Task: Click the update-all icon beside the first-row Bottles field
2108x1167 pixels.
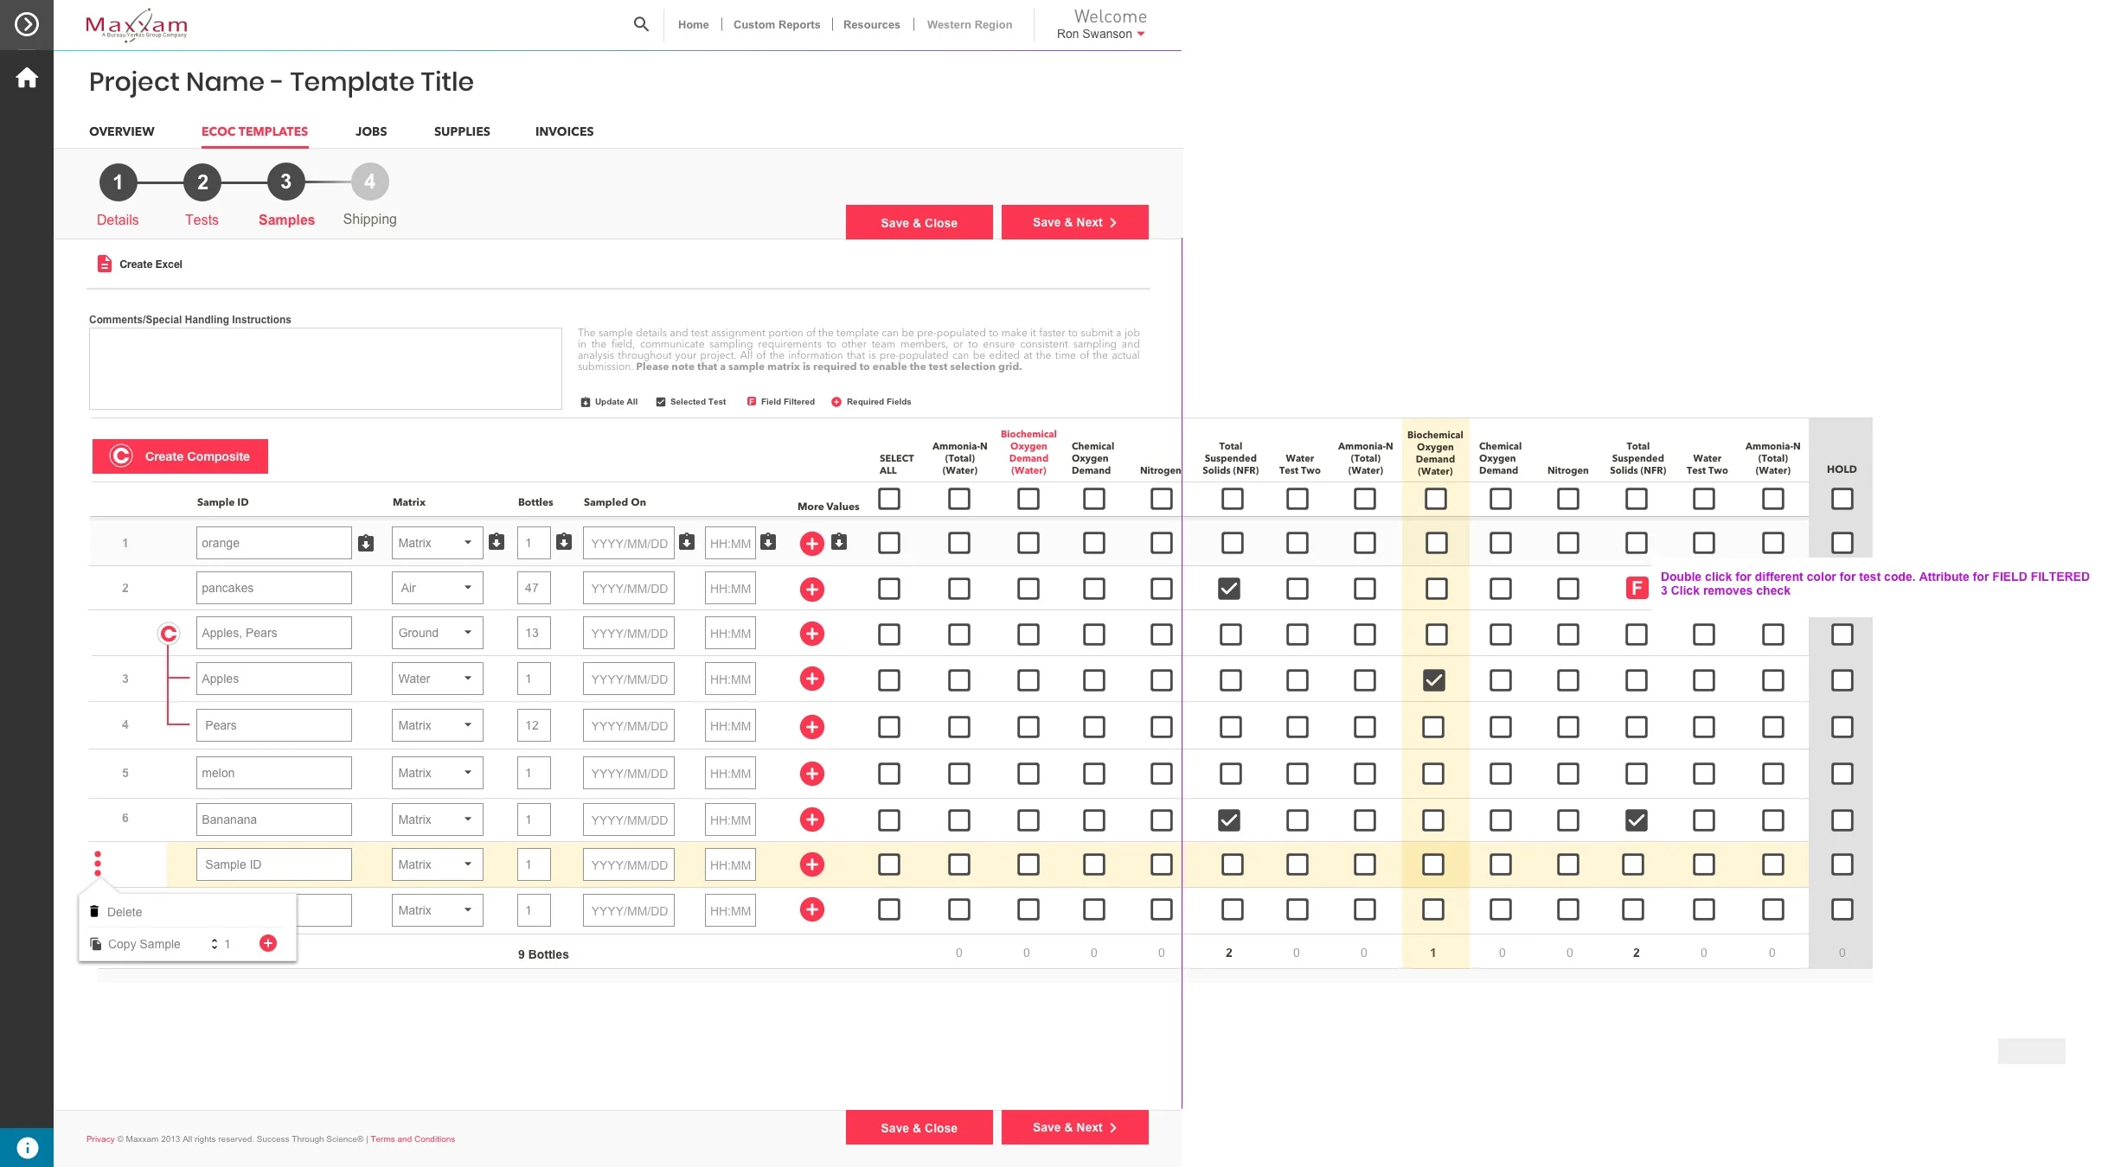Action: click(564, 542)
